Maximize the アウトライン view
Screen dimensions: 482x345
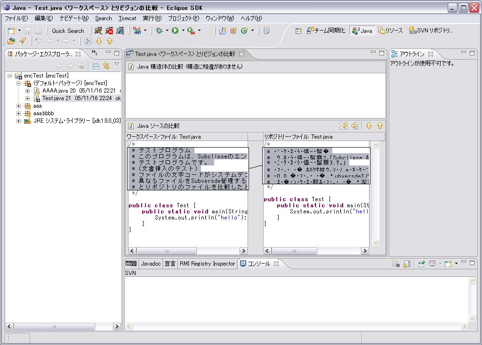point(472,53)
